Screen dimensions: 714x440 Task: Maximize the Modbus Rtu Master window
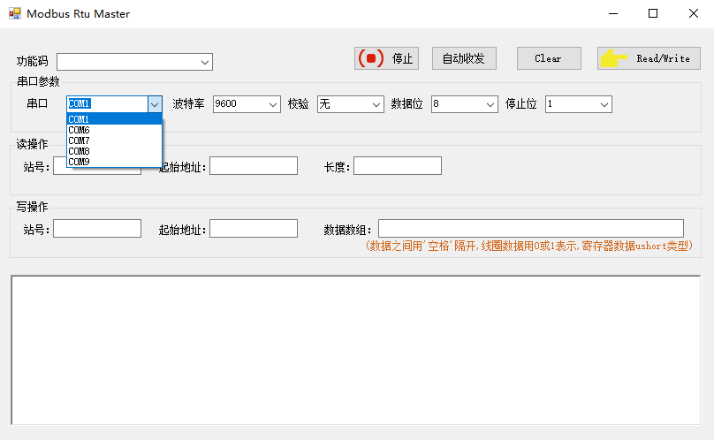click(x=653, y=13)
